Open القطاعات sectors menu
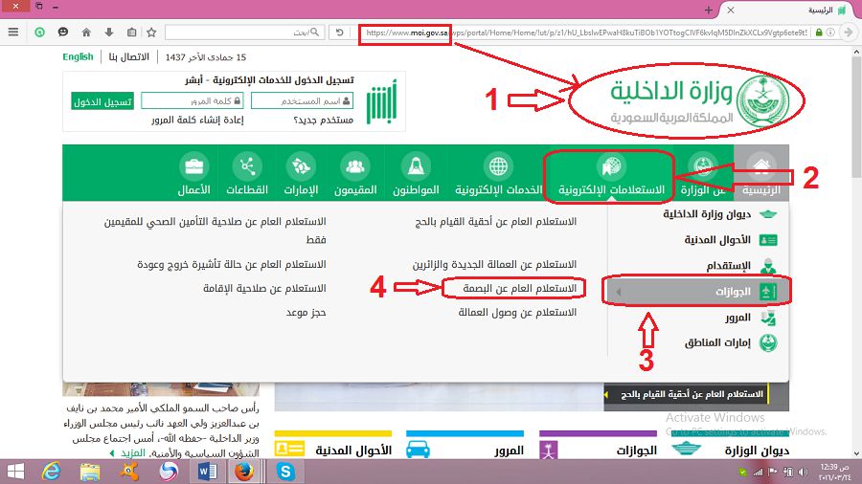This screenshot has height=484, width=862. pos(247,173)
